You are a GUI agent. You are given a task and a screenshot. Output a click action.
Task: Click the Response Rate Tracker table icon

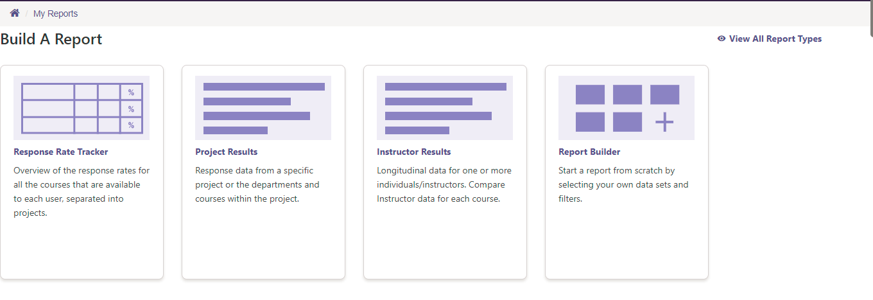click(x=82, y=108)
